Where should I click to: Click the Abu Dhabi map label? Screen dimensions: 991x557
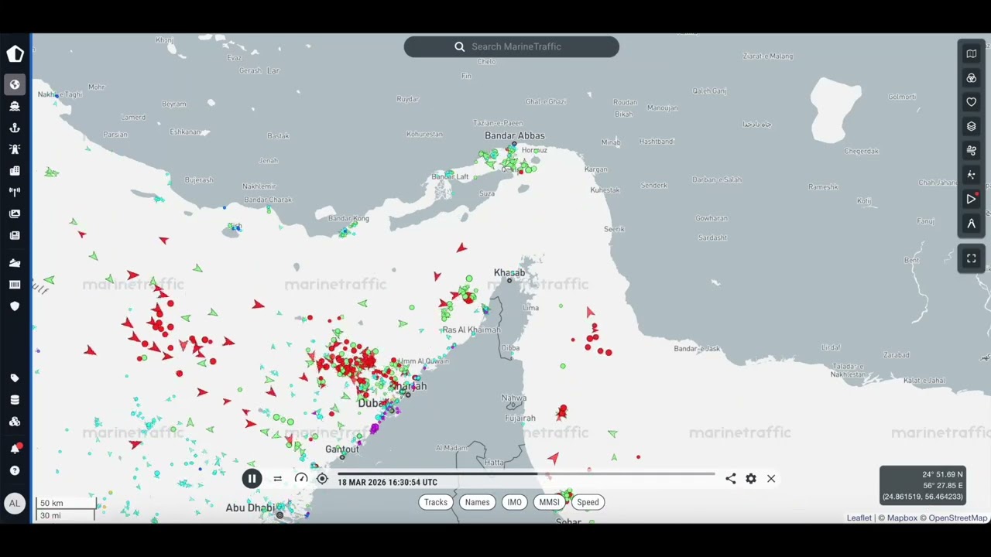point(249,507)
